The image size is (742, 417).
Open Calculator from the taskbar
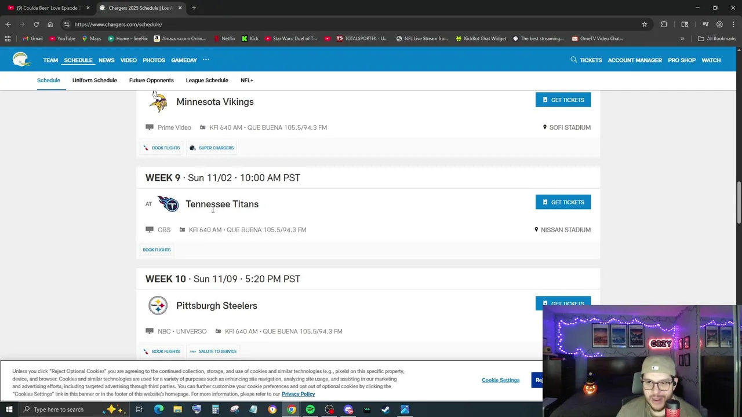click(x=215, y=409)
